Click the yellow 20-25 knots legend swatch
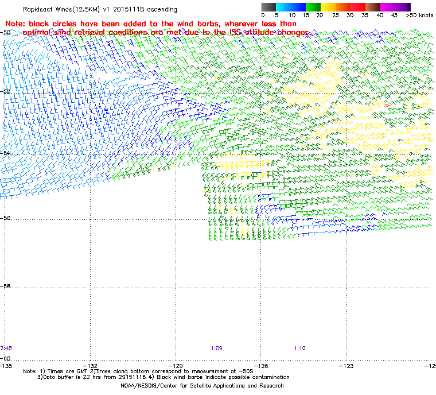 328,7
